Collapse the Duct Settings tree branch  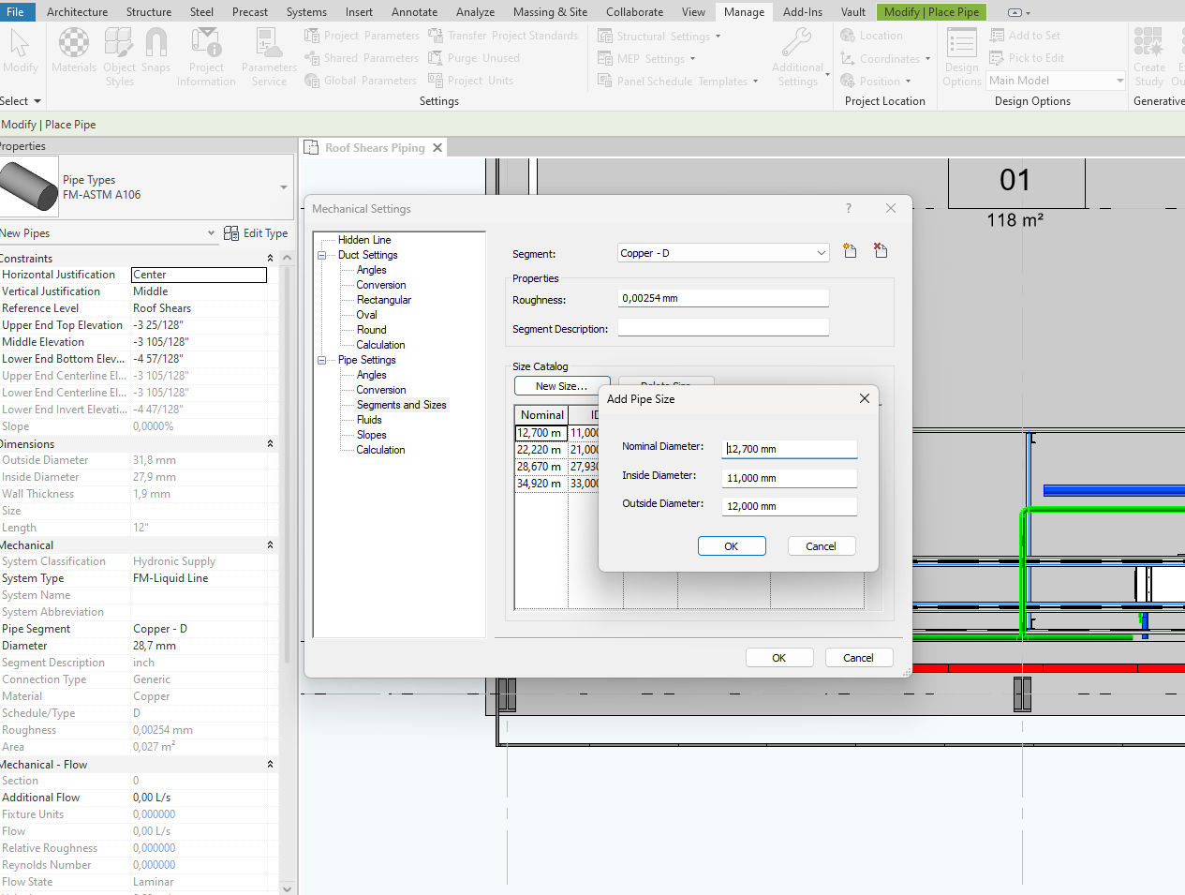[x=321, y=254]
